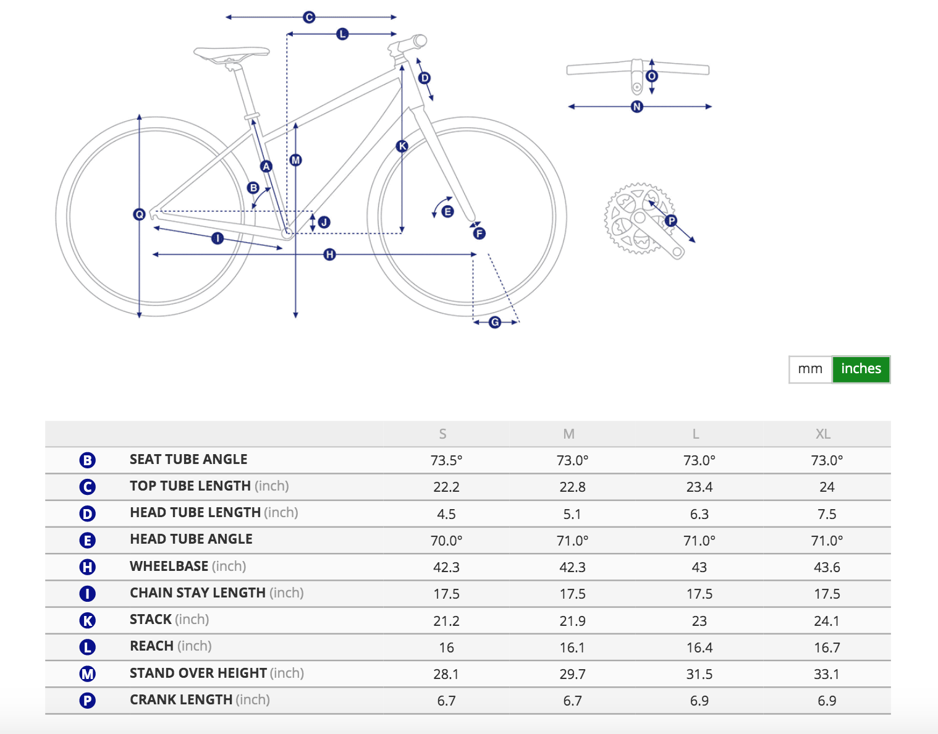The image size is (938, 734).
Task: Click the M size column header
Action: pyautogui.click(x=569, y=434)
